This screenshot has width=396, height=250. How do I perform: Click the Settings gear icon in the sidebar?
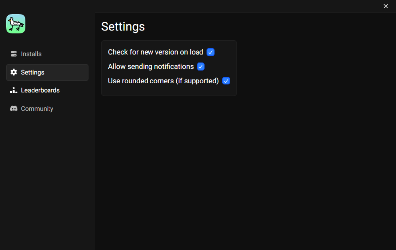[14, 72]
